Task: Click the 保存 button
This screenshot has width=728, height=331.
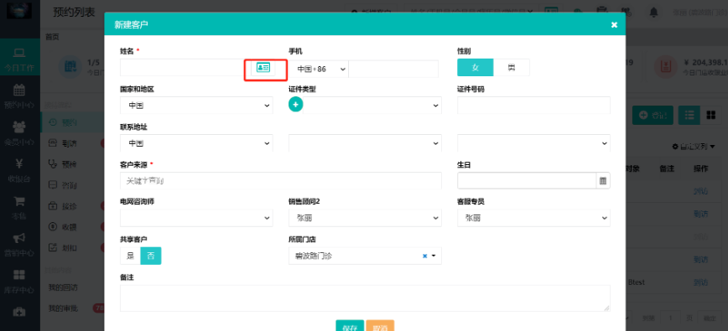Action: pyautogui.click(x=350, y=326)
